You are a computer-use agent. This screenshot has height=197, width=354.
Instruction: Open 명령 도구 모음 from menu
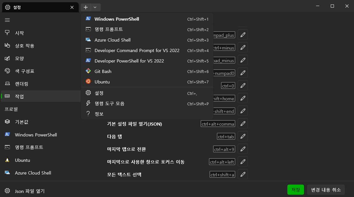(147, 103)
